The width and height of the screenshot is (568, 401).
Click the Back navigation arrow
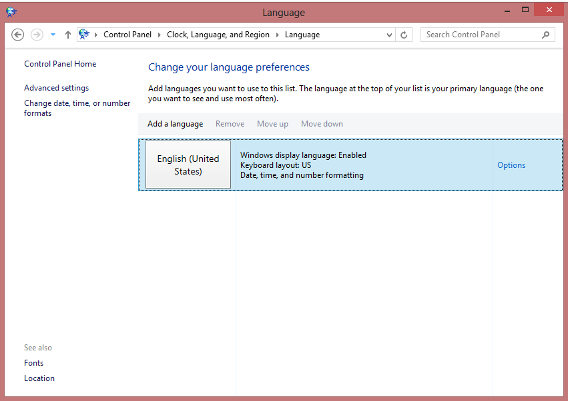tap(18, 35)
